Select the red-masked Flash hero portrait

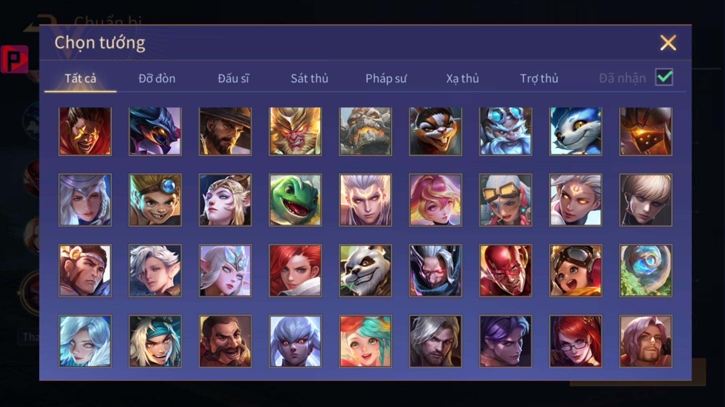pyautogui.click(x=505, y=271)
